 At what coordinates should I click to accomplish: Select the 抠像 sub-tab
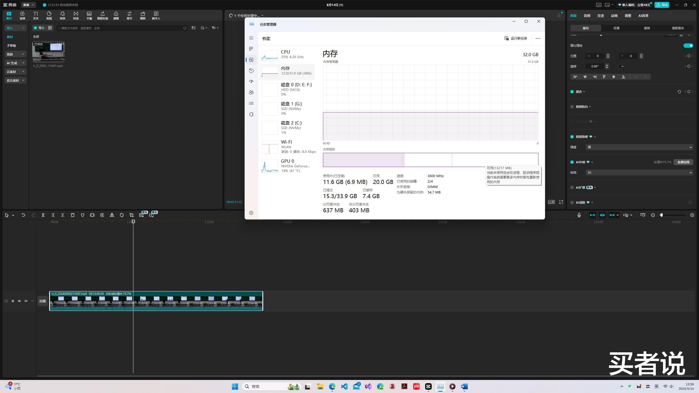coord(616,28)
